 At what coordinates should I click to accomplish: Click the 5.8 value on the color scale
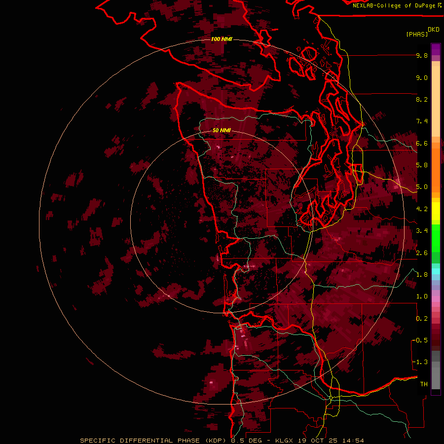(x=422, y=165)
